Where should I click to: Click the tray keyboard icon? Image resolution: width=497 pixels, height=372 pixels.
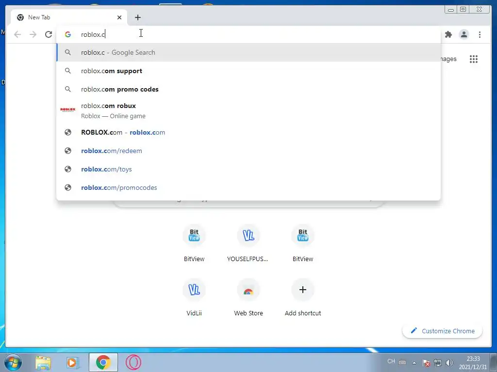(402, 362)
